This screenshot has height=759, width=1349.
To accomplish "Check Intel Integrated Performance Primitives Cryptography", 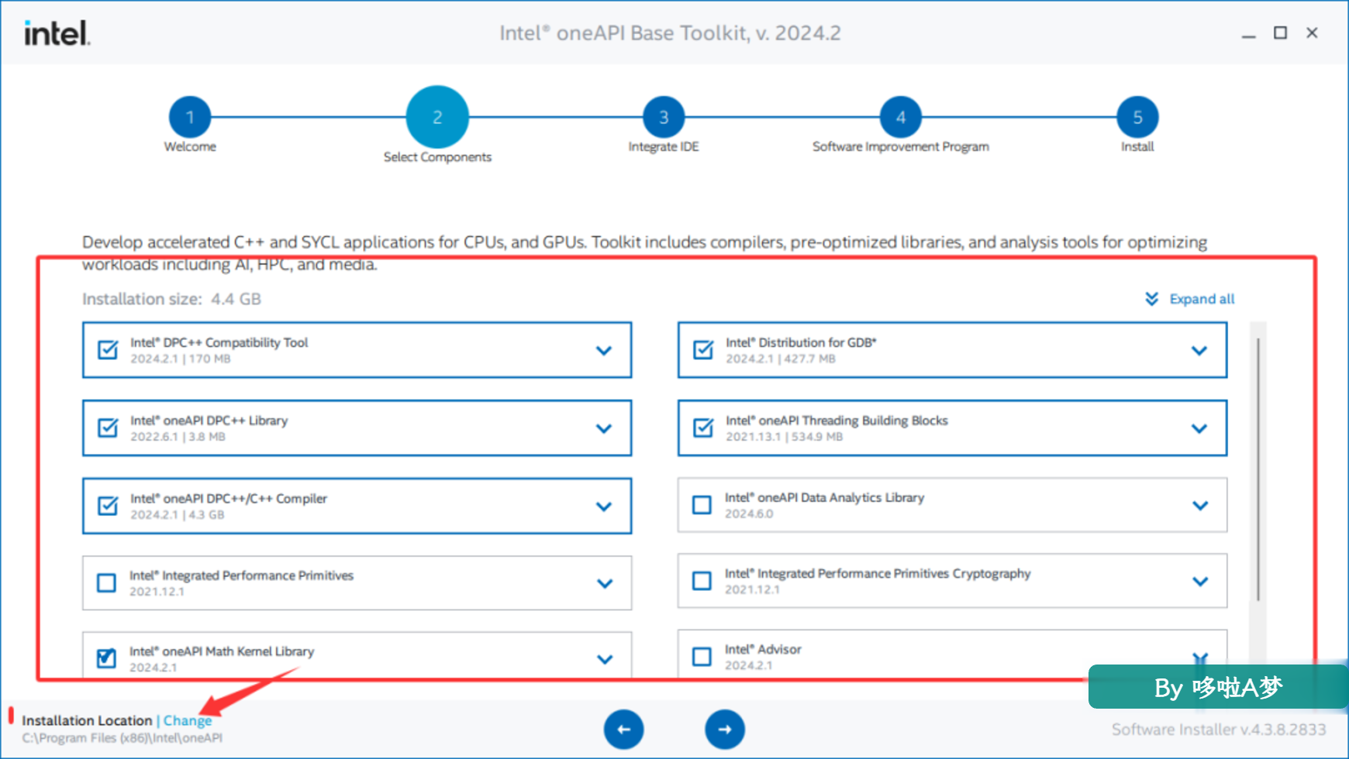I will [702, 581].
